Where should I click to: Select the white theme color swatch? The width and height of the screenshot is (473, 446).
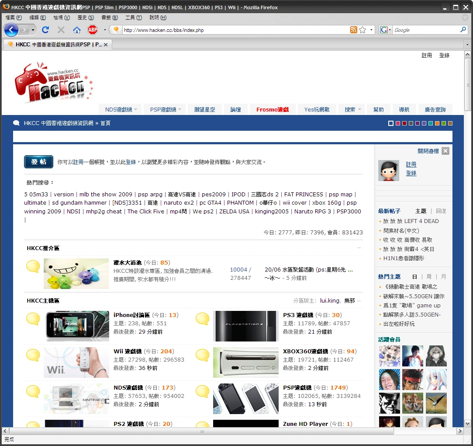tap(390, 123)
